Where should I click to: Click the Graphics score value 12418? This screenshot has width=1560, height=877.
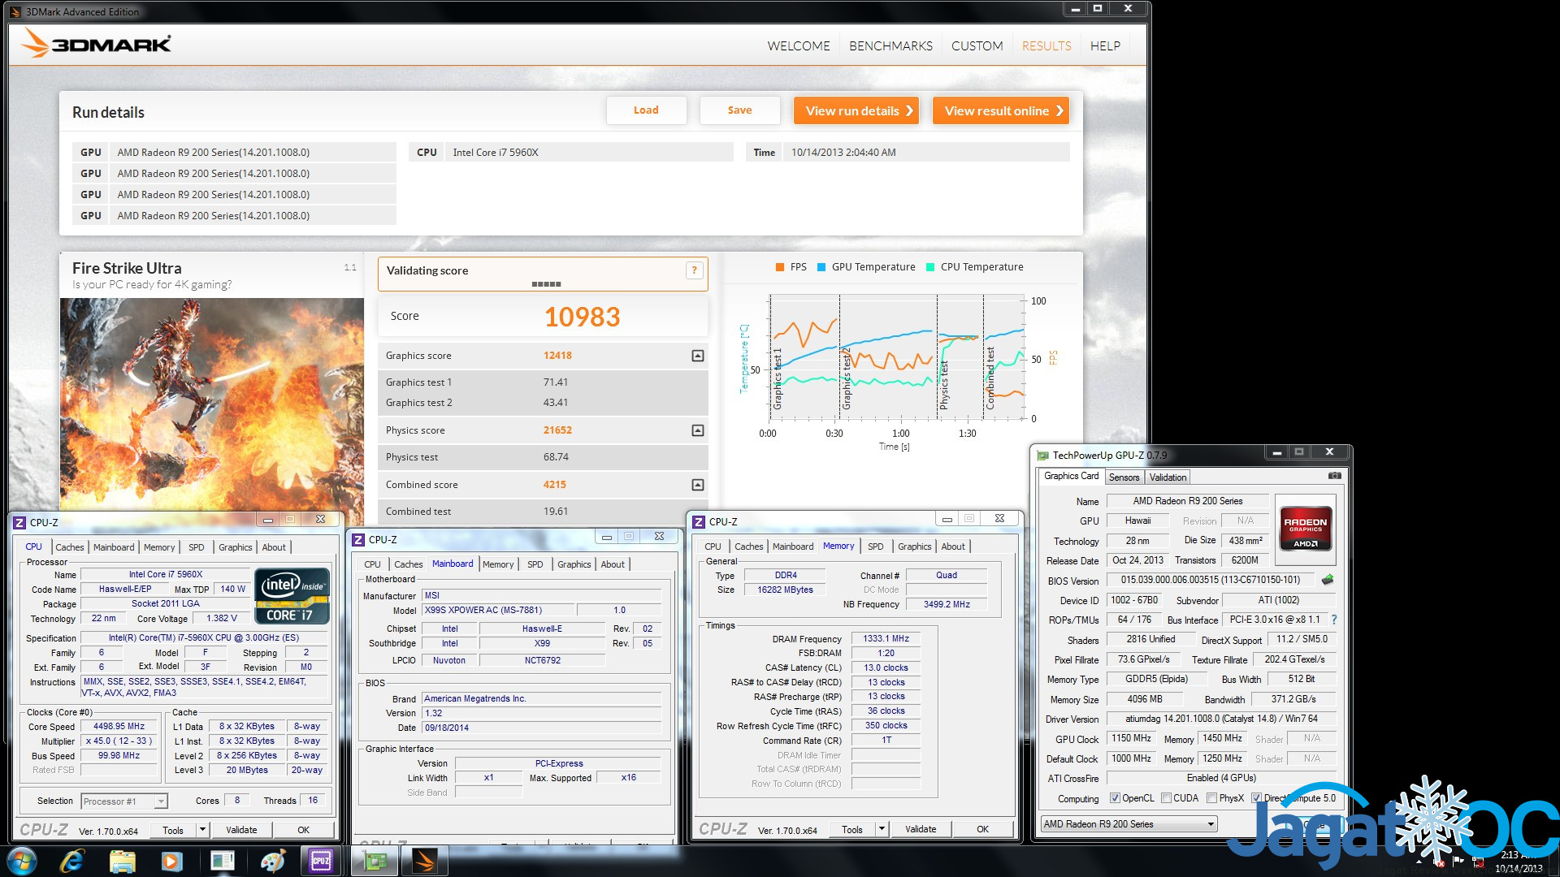(557, 356)
